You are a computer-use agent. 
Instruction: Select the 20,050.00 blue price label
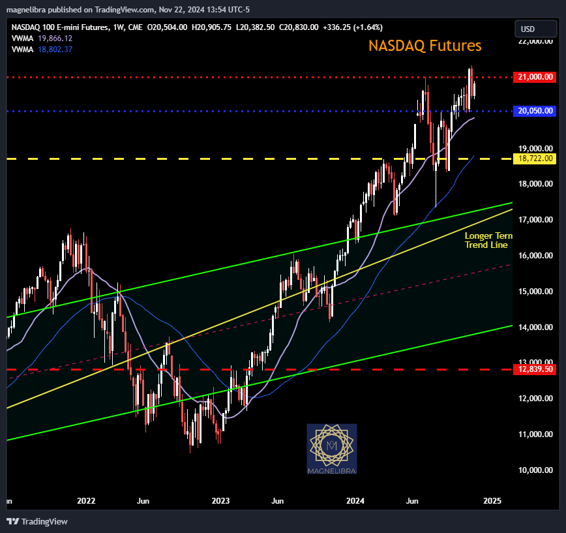(535, 111)
